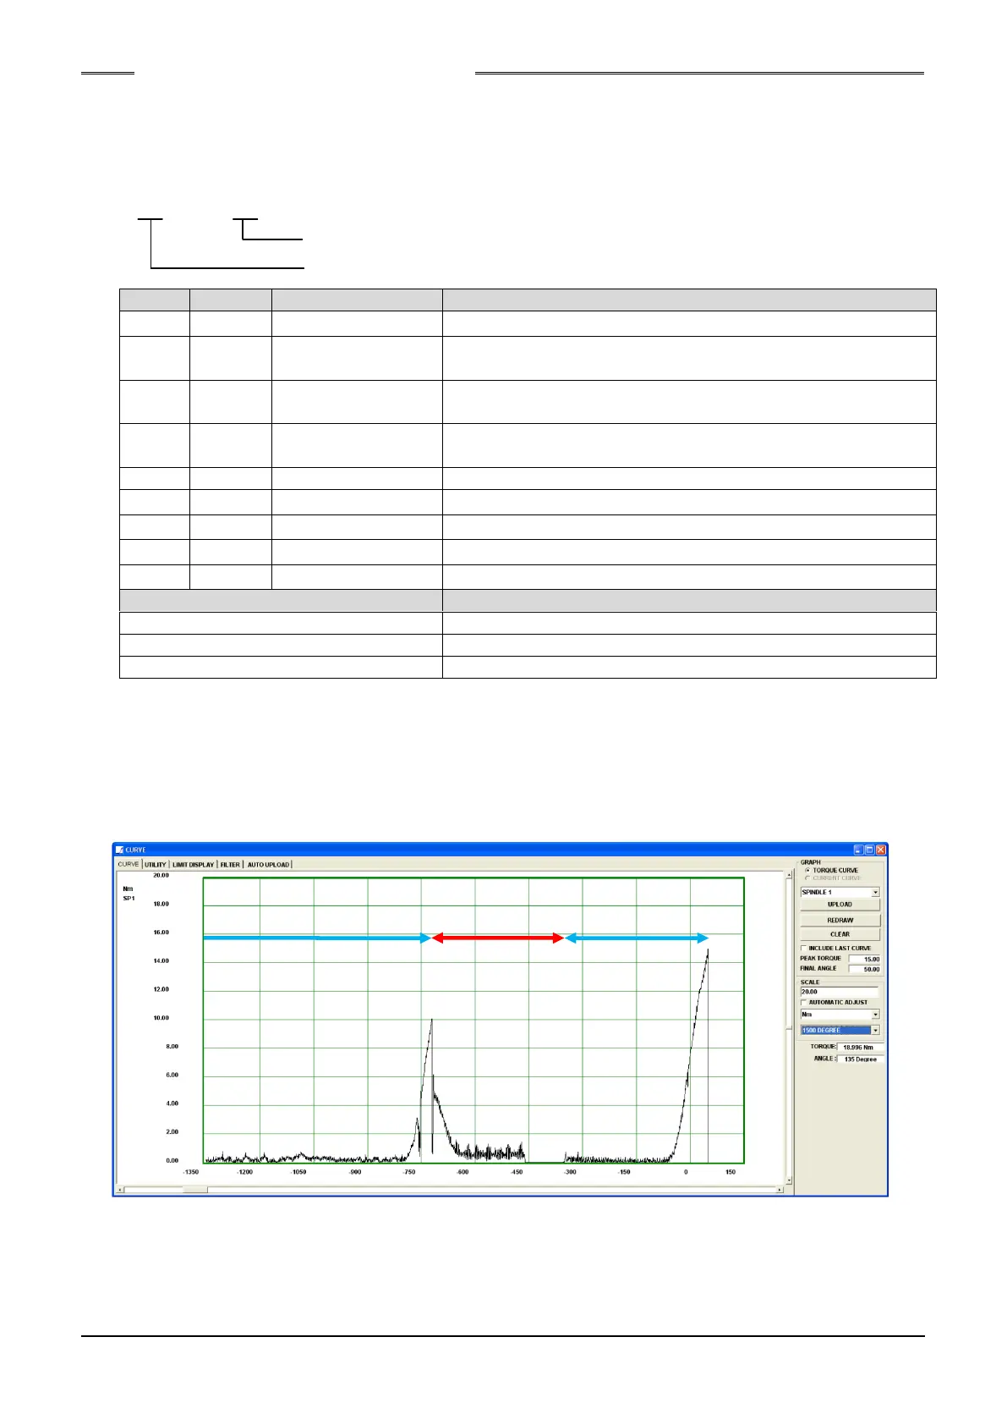Minimize the CURVE window
Screen dimensions: 1007x1425
pyautogui.click(x=859, y=850)
